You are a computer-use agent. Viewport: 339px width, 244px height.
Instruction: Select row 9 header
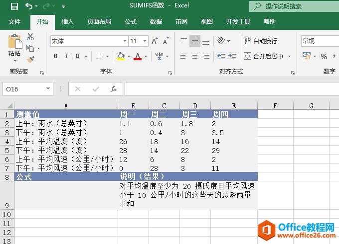coord(7,195)
